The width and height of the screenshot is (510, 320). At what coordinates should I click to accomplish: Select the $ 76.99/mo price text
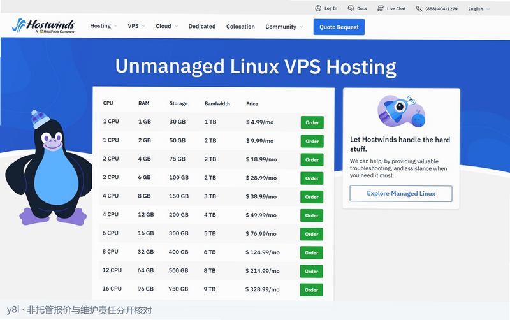261,233
